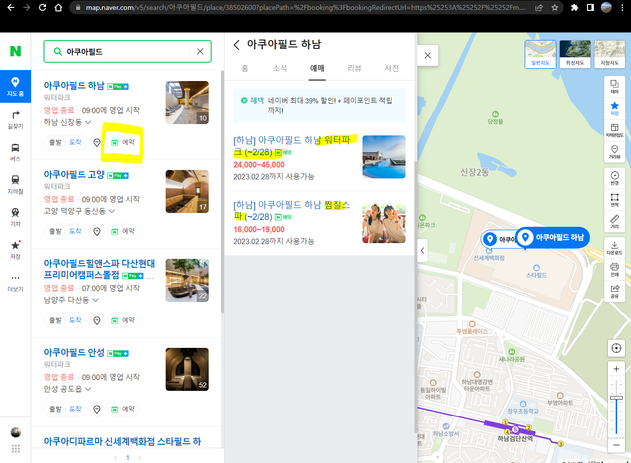Switch to the 소식 tab

(279, 68)
